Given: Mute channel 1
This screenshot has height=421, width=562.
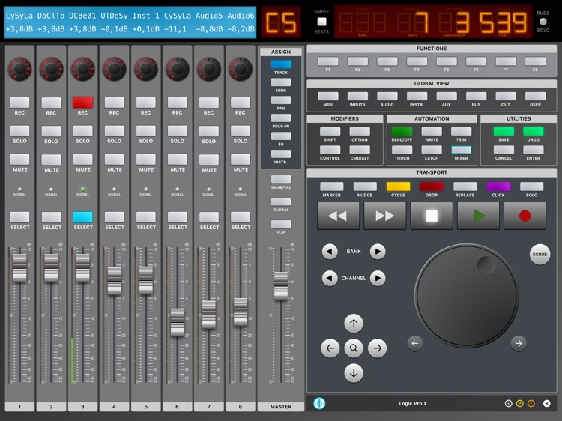Looking at the screenshot, I should coord(19,160).
